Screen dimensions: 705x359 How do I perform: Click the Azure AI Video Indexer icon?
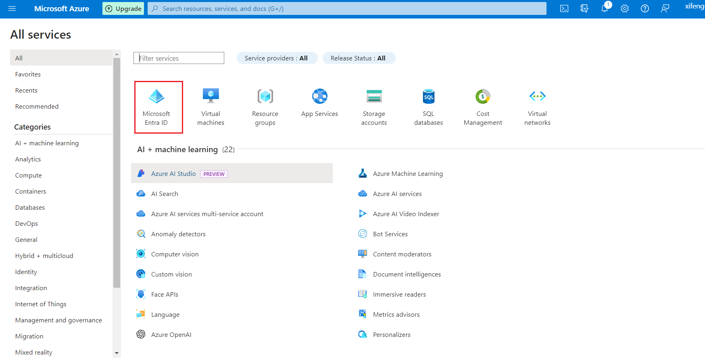(363, 214)
